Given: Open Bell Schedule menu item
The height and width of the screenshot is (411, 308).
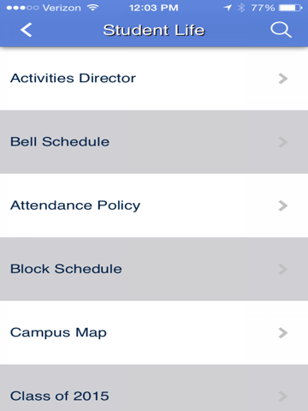Looking at the screenshot, I should 154,142.
